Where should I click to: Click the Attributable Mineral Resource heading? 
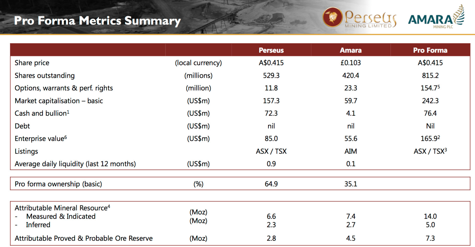point(62,208)
